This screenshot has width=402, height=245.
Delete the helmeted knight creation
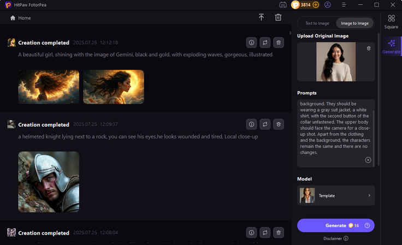(x=279, y=124)
